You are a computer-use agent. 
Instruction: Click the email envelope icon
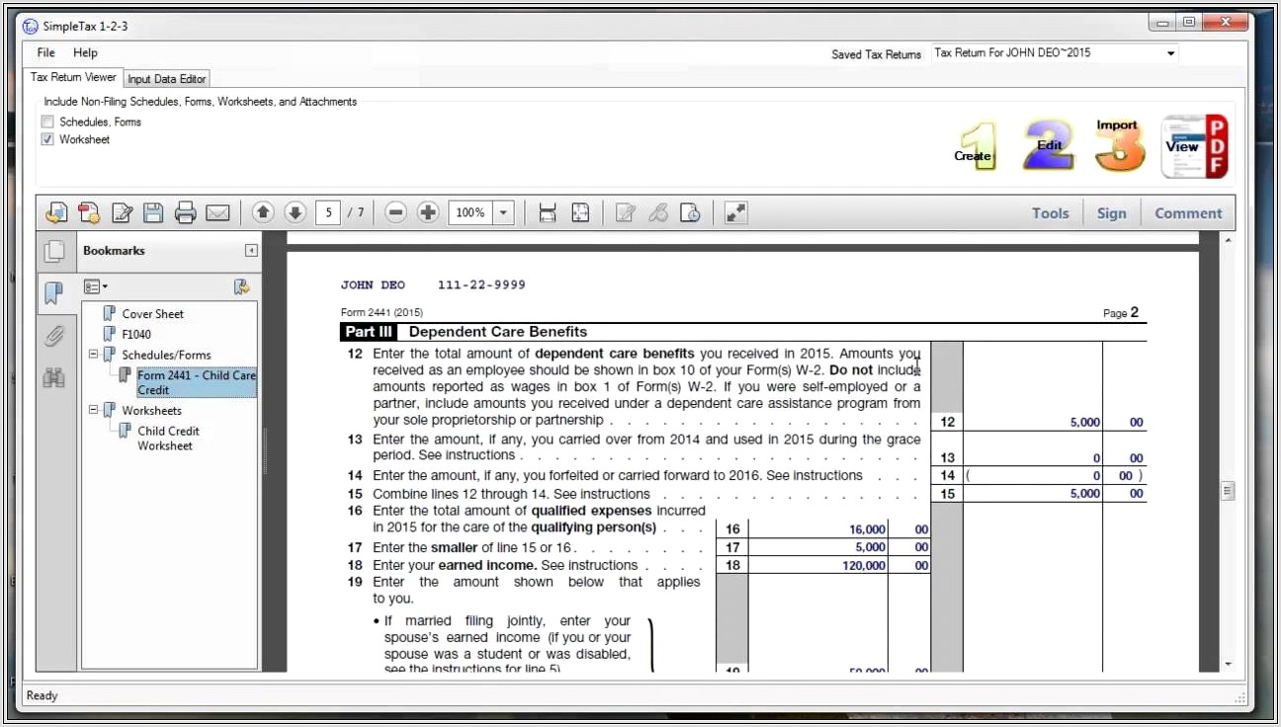217,212
